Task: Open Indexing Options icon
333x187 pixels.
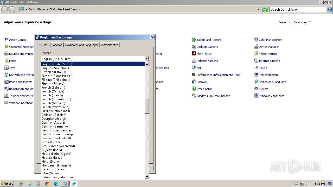Action: 194,61
